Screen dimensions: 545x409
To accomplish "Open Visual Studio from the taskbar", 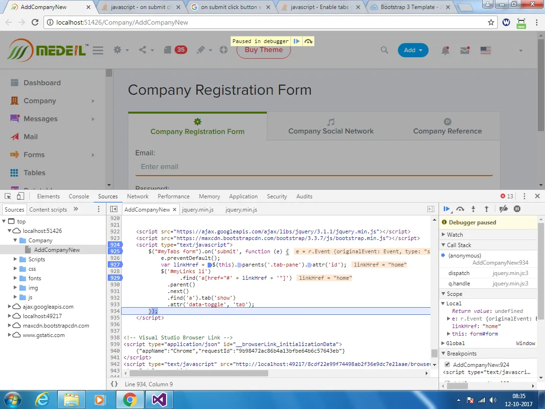I will (x=159, y=400).
